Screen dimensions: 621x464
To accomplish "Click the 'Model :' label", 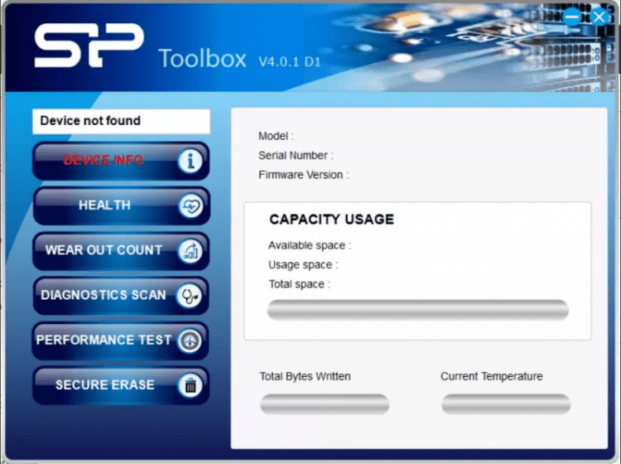I will pyautogui.click(x=276, y=136).
